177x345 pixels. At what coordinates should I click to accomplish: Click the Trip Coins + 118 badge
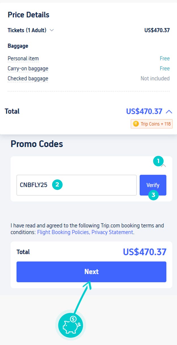[152, 124]
